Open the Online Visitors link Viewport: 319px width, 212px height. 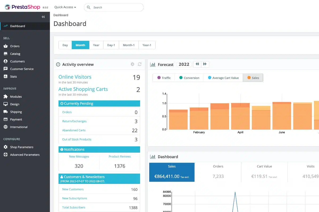coord(75,77)
